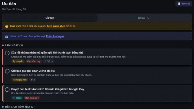Image resolution: width=194 pixels, height=109 pixels.
Task: Click the red dot beside LÀM NGAY
Action: pyautogui.click(x=3, y=45)
